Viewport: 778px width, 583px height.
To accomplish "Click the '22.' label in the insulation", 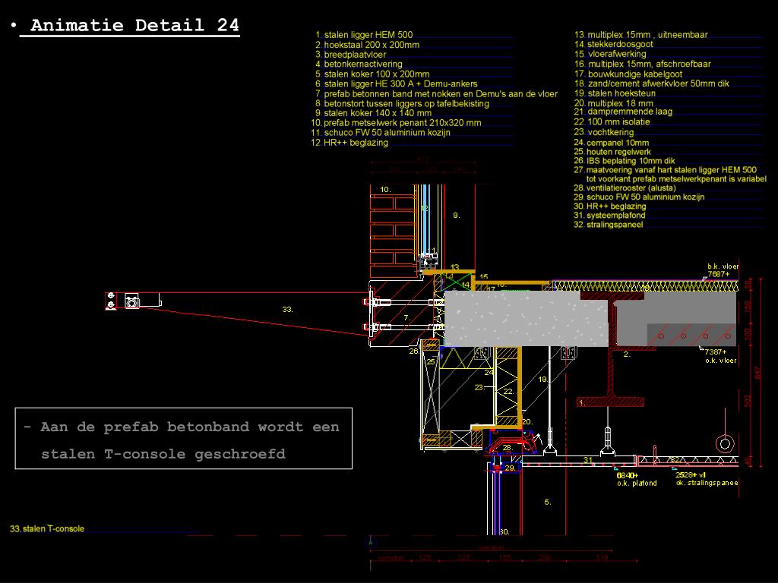I will click(508, 391).
